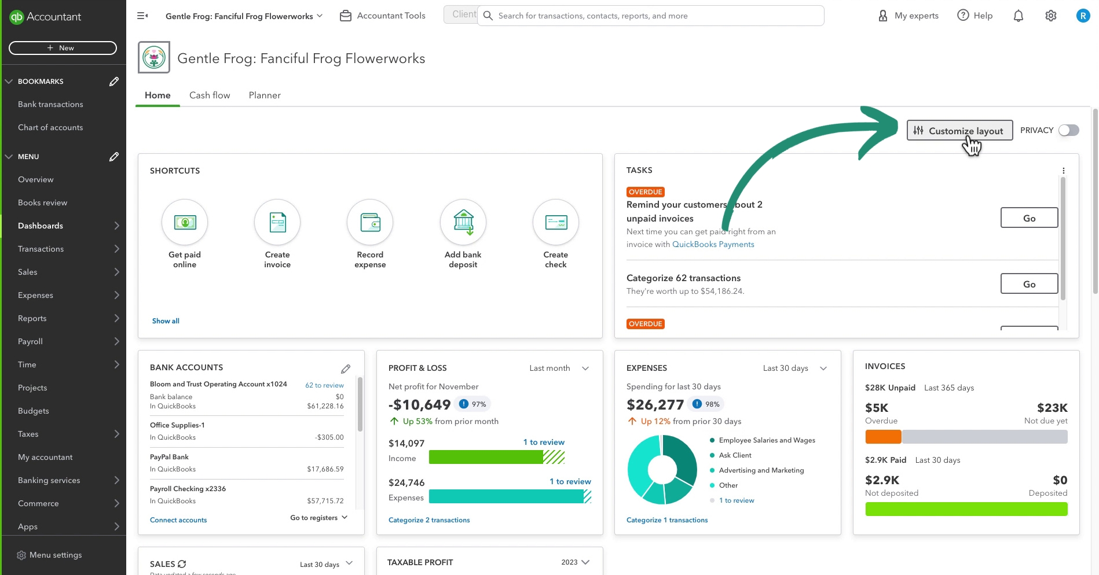This screenshot has width=1099, height=575.
Task: Click the Record expense shortcut icon
Action: click(370, 222)
